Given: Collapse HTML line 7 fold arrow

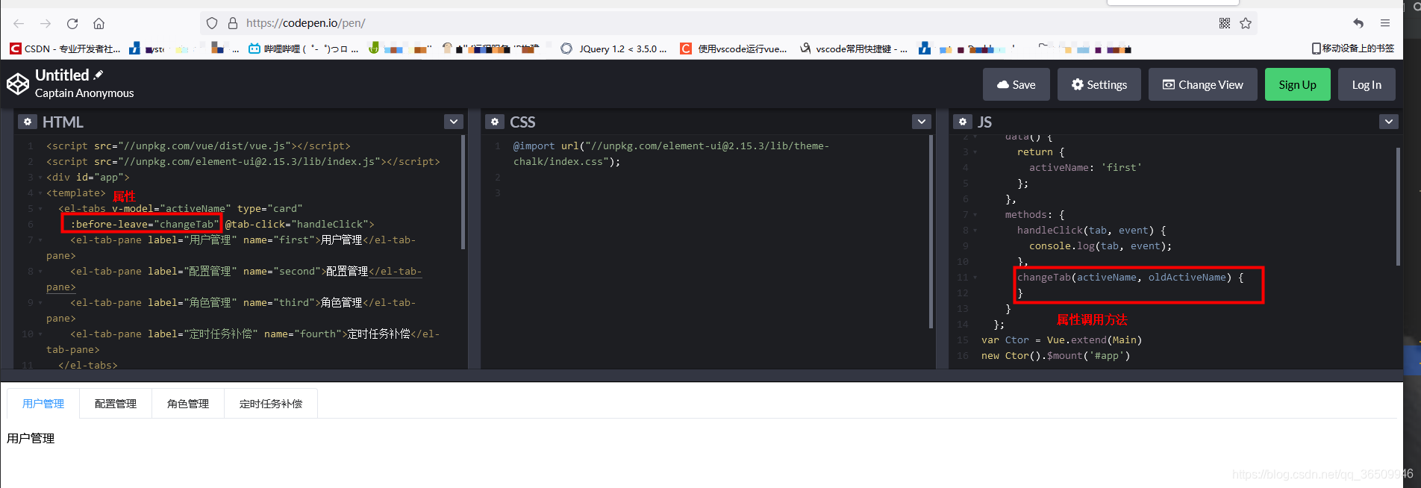Looking at the screenshot, I should click(x=40, y=240).
